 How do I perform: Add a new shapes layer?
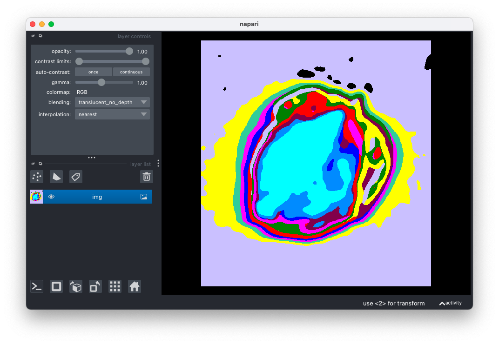coord(56,177)
